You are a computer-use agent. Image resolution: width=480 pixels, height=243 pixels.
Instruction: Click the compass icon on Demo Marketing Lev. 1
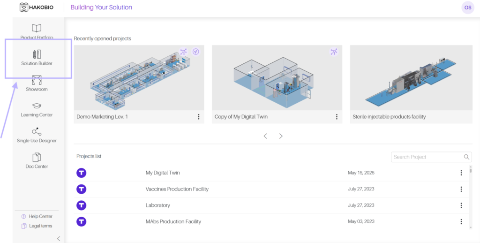coord(196,52)
